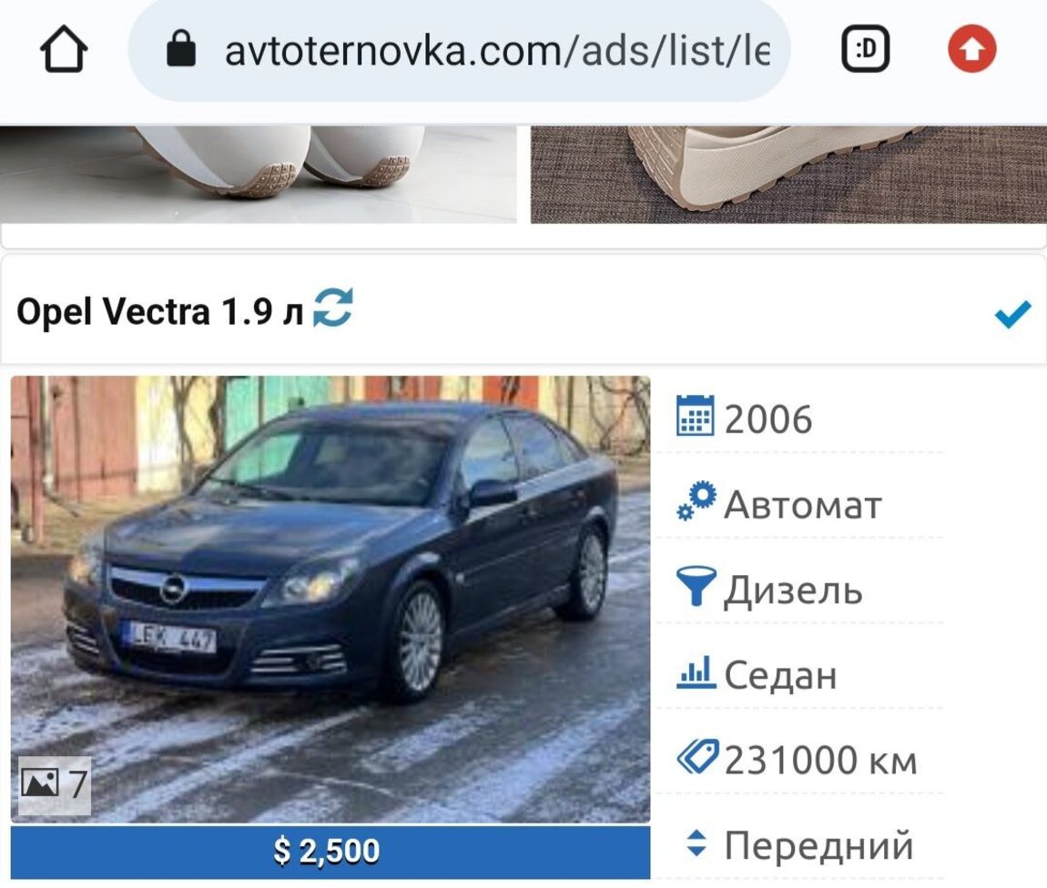The image size is (1047, 888).
Task: Toggle the blue checkmark on listing header
Action: [x=1012, y=314]
